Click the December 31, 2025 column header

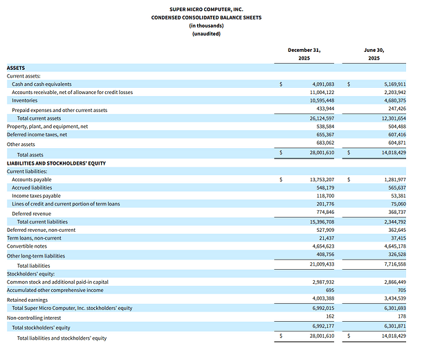(304, 54)
